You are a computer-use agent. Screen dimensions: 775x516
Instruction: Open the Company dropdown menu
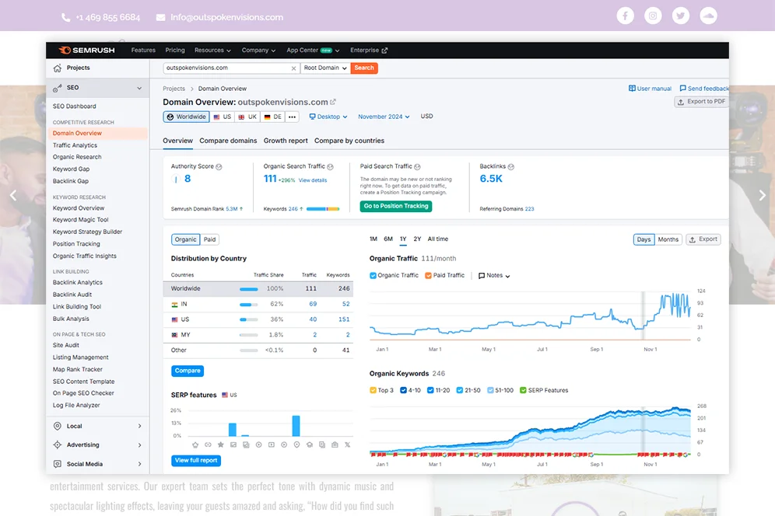pos(258,51)
